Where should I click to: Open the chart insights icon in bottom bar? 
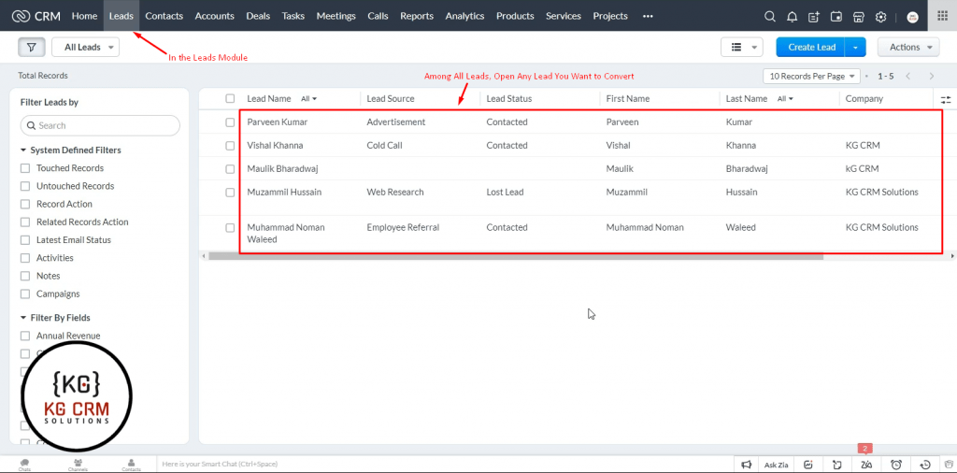[x=808, y=465]
